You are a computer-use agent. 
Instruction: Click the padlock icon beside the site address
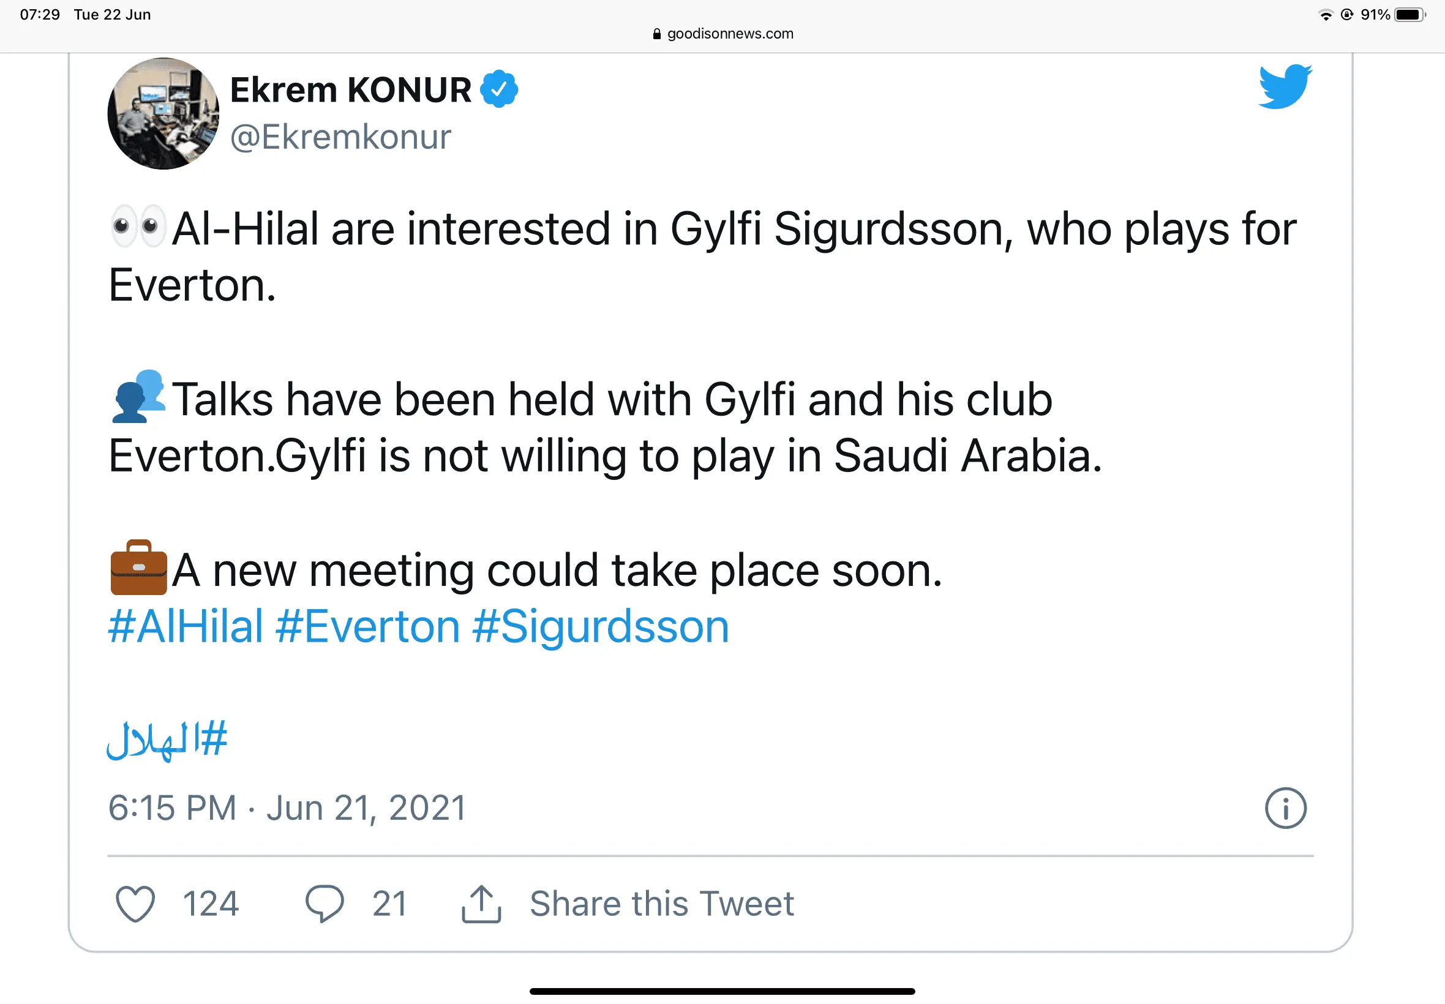tap(657, 34)
